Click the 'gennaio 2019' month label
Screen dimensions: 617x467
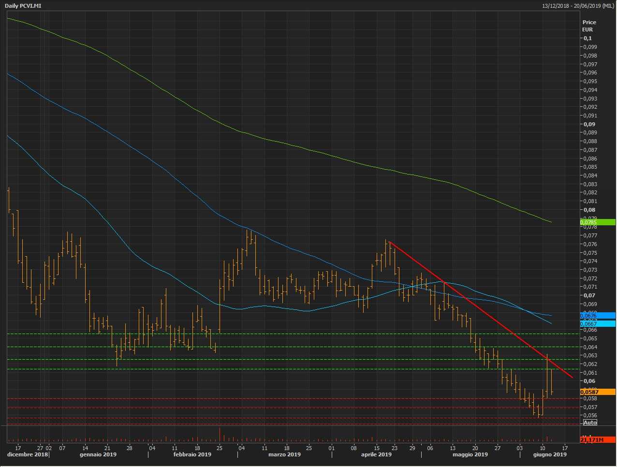(x=98, y=454)
